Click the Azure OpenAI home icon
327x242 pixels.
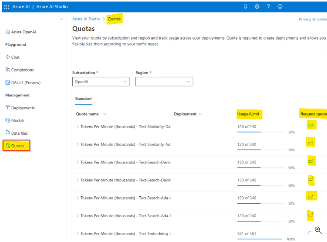pos(8,32)
